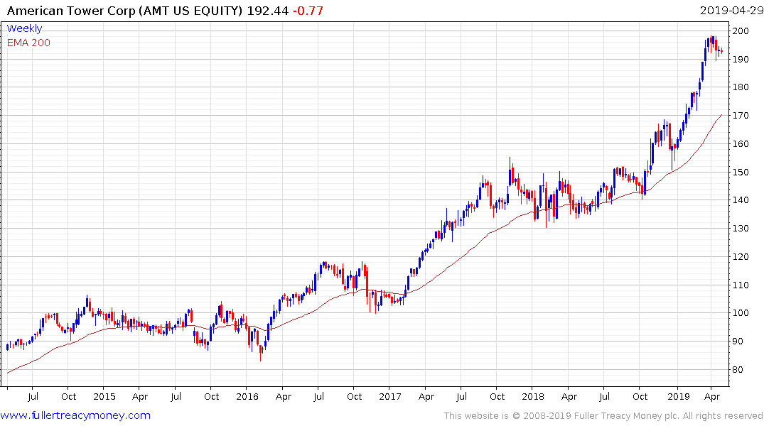The image size is (764, 426).
Task: Click the 170 price axis label
Action: (x=741, y=116)
